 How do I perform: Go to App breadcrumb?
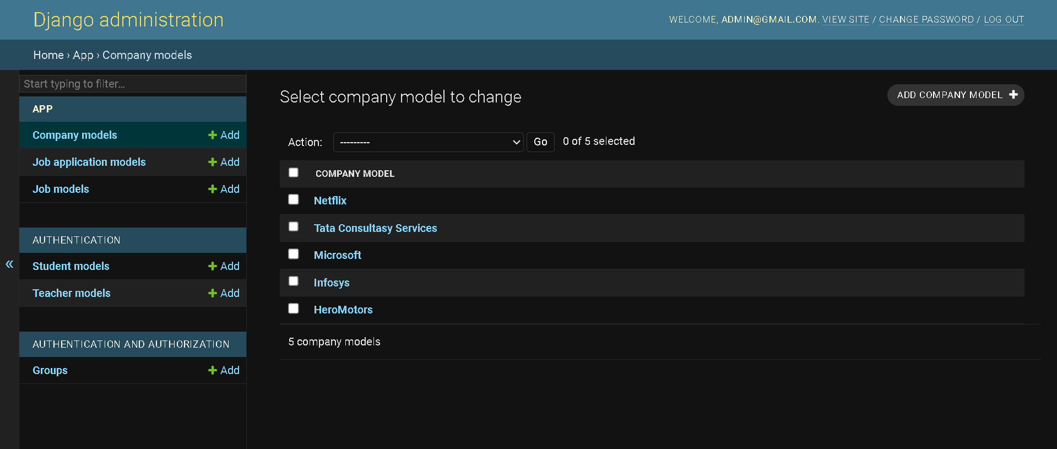[x=83, y=55]
